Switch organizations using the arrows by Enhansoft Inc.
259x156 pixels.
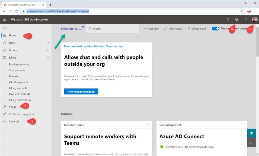pos(81,29)
